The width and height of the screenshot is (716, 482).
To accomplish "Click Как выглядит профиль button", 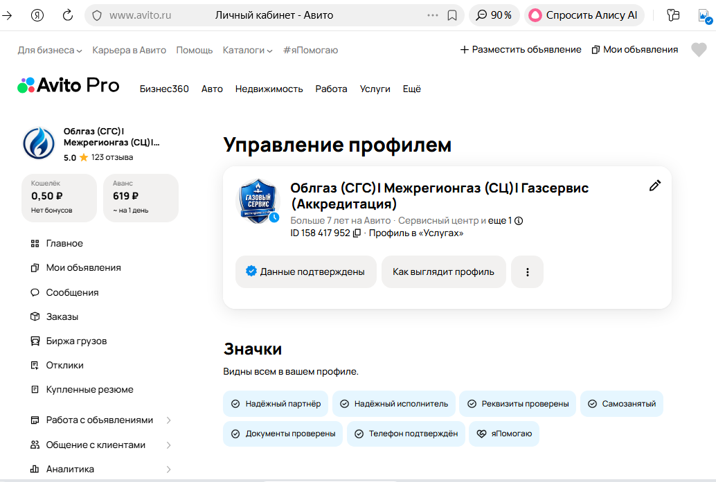I will [x=443, y=272].
